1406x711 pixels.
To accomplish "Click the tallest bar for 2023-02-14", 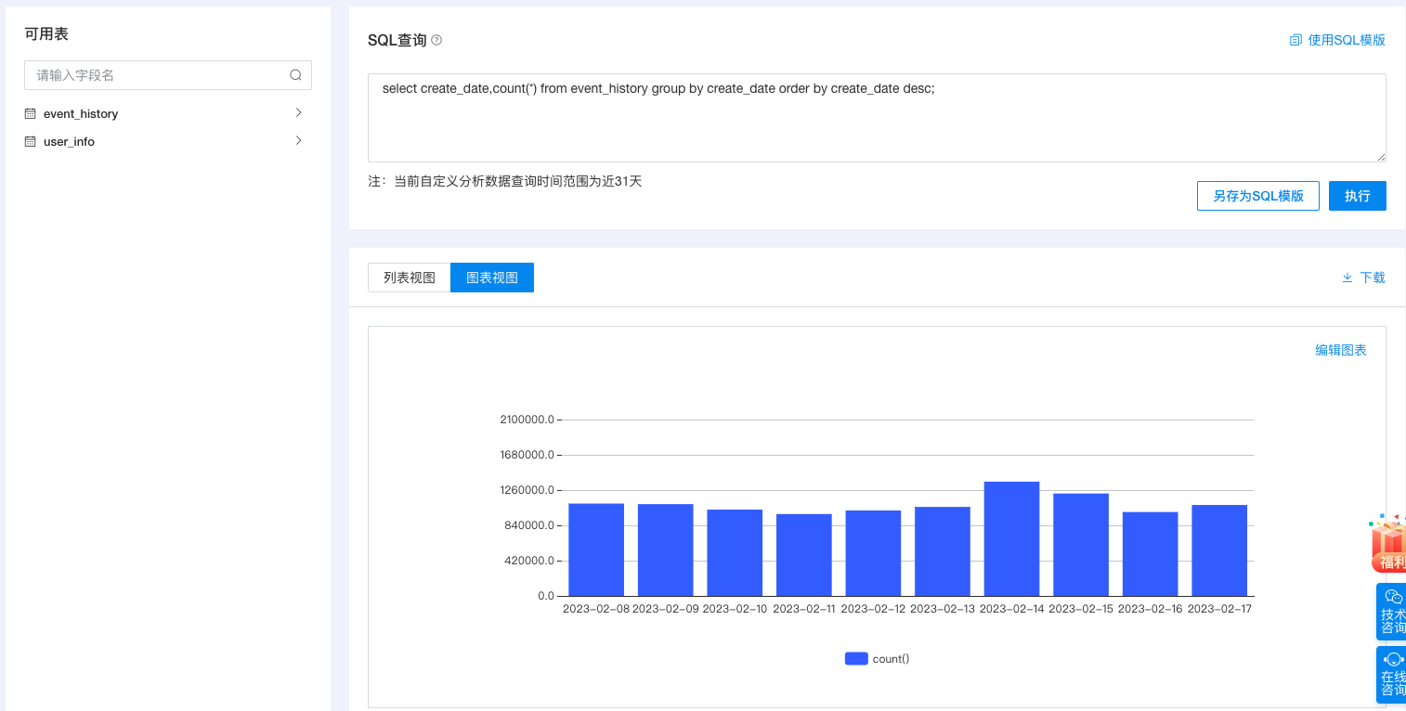I will [x=1011, y=538].
